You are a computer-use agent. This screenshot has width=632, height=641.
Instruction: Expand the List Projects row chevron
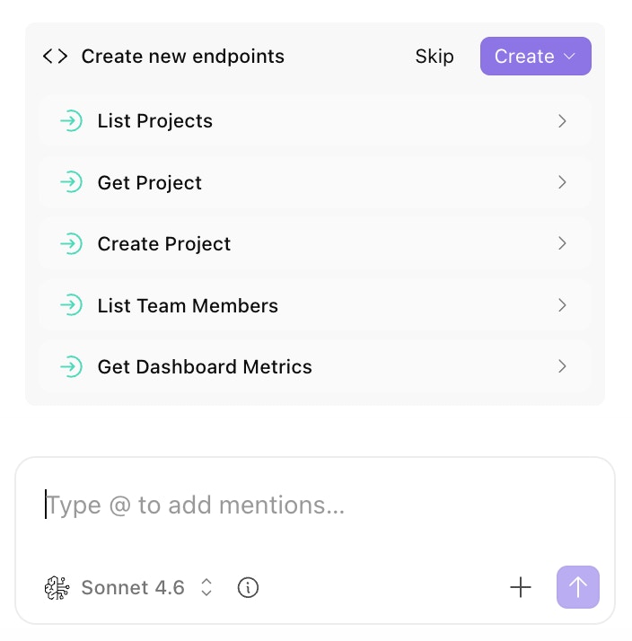click(x=562, y=121)
